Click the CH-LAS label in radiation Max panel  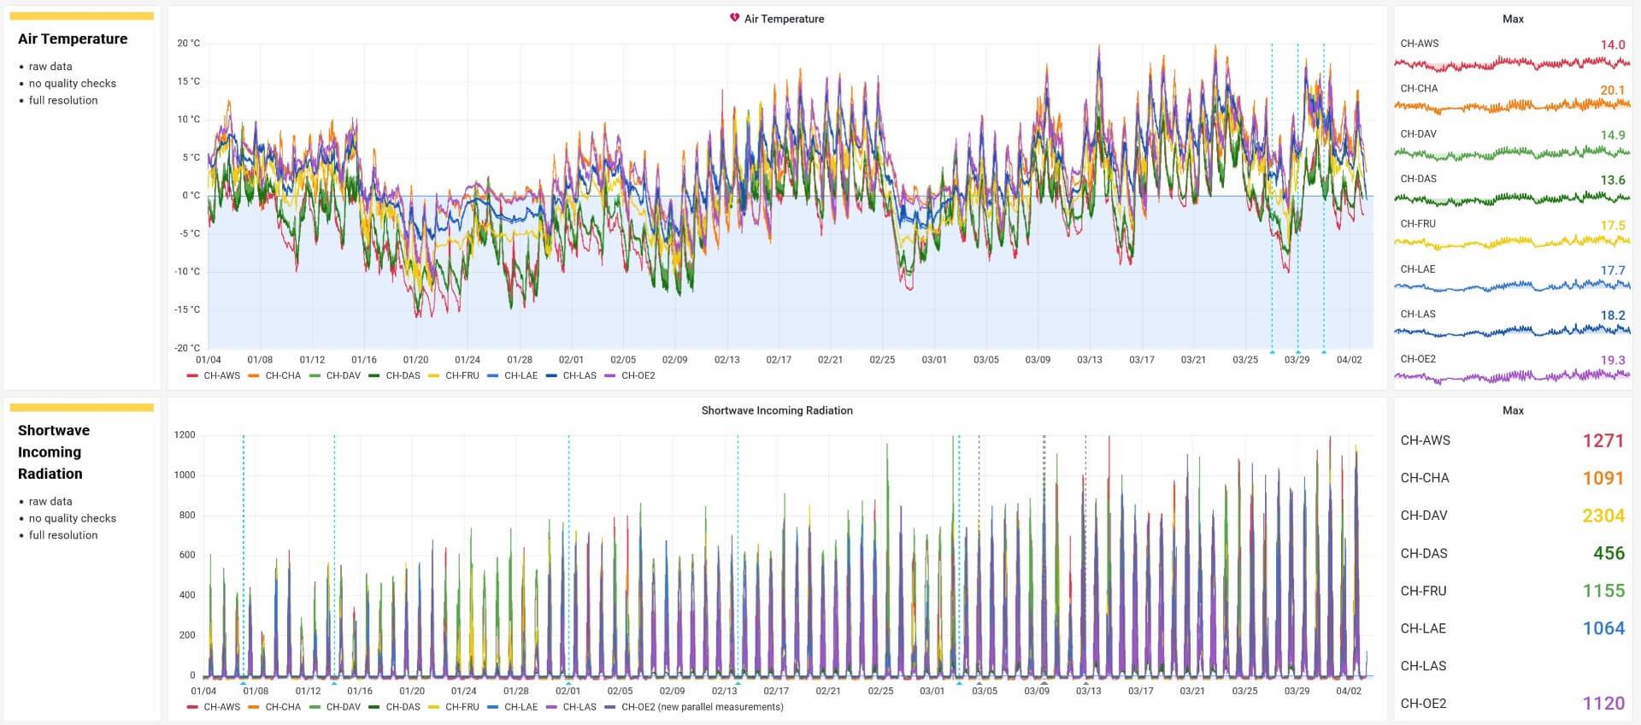point(1423,666)
